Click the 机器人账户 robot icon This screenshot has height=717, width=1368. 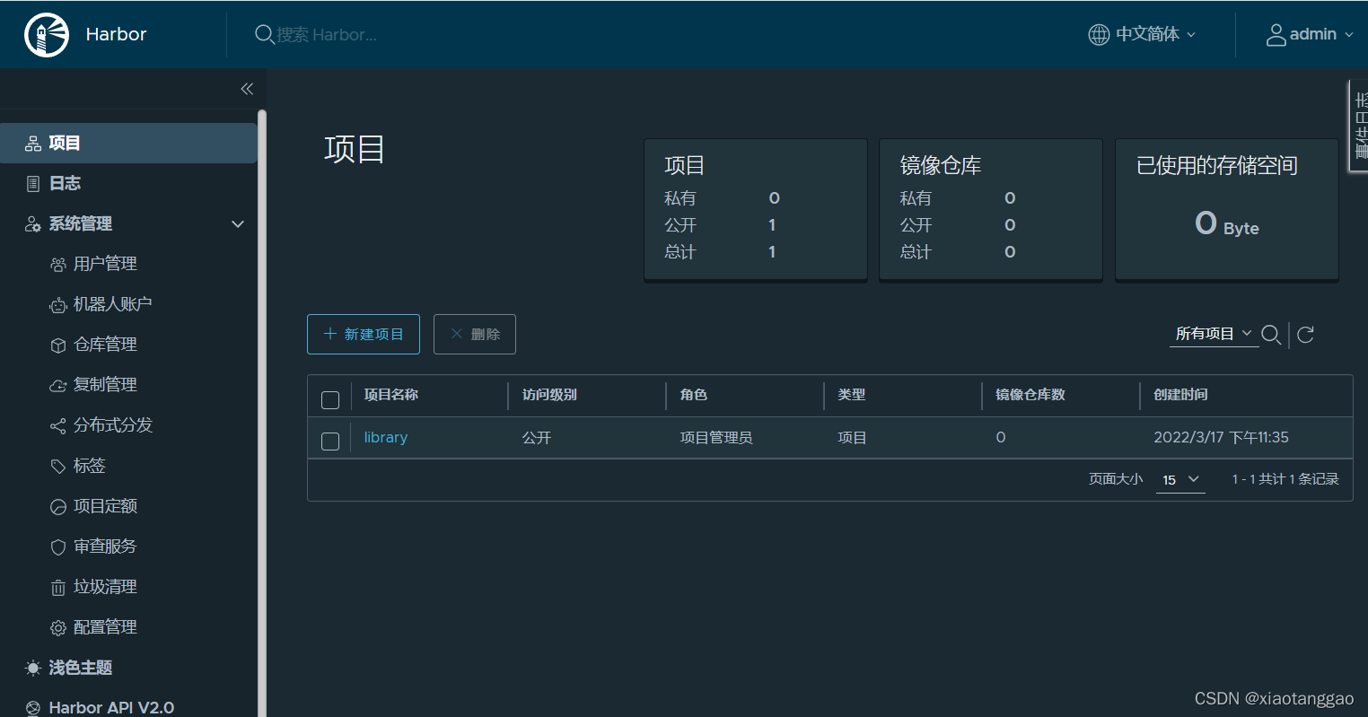pos(58,305)
